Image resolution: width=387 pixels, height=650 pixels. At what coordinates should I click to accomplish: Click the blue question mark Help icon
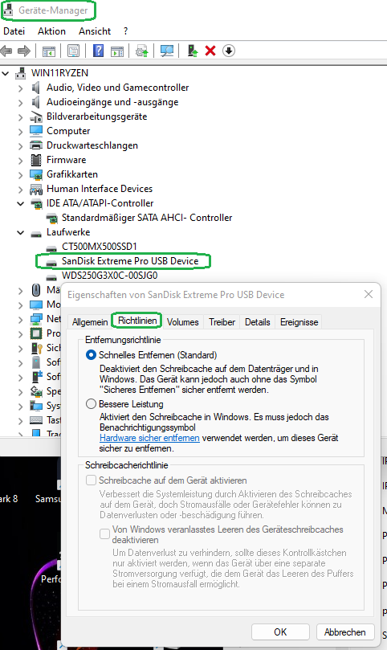(x=98, y=51)
